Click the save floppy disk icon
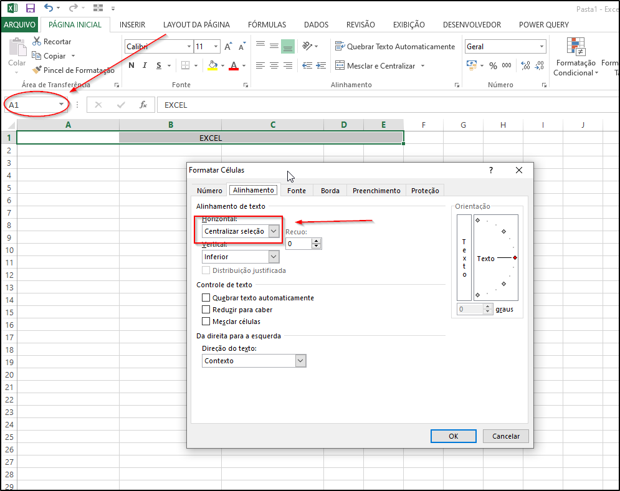620x491 pixels. 31,8
